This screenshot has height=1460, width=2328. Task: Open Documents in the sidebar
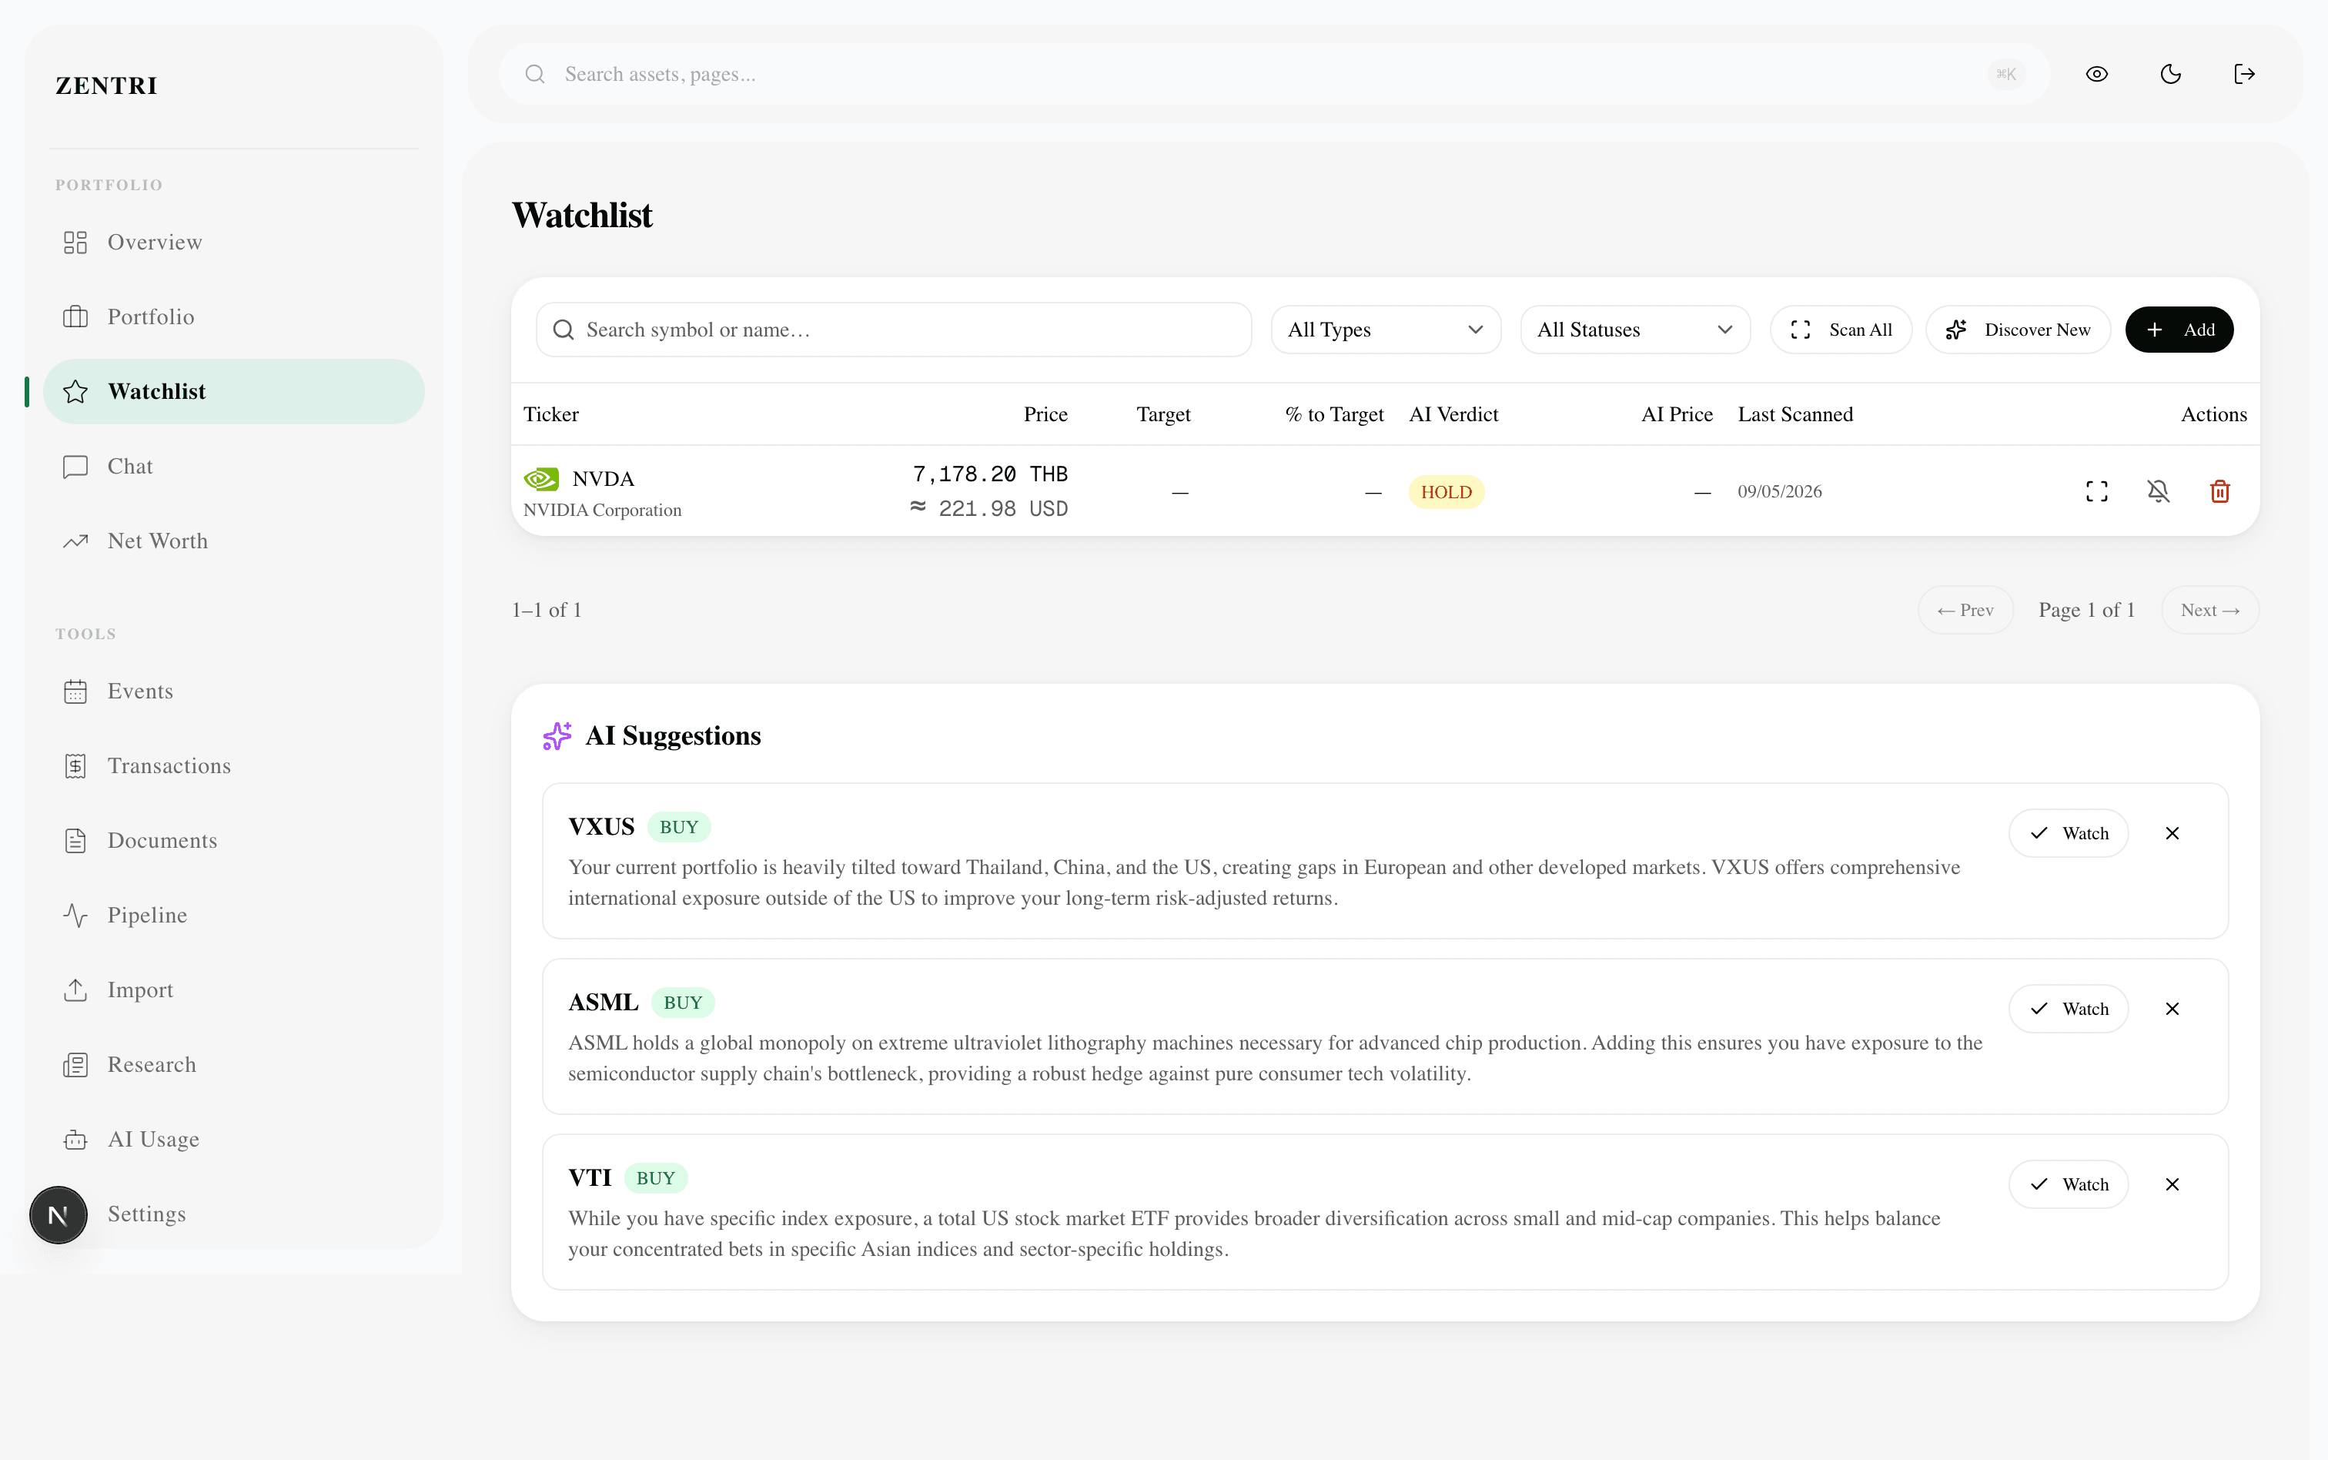235,840
